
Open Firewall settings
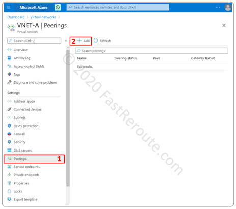pos(19,134)
